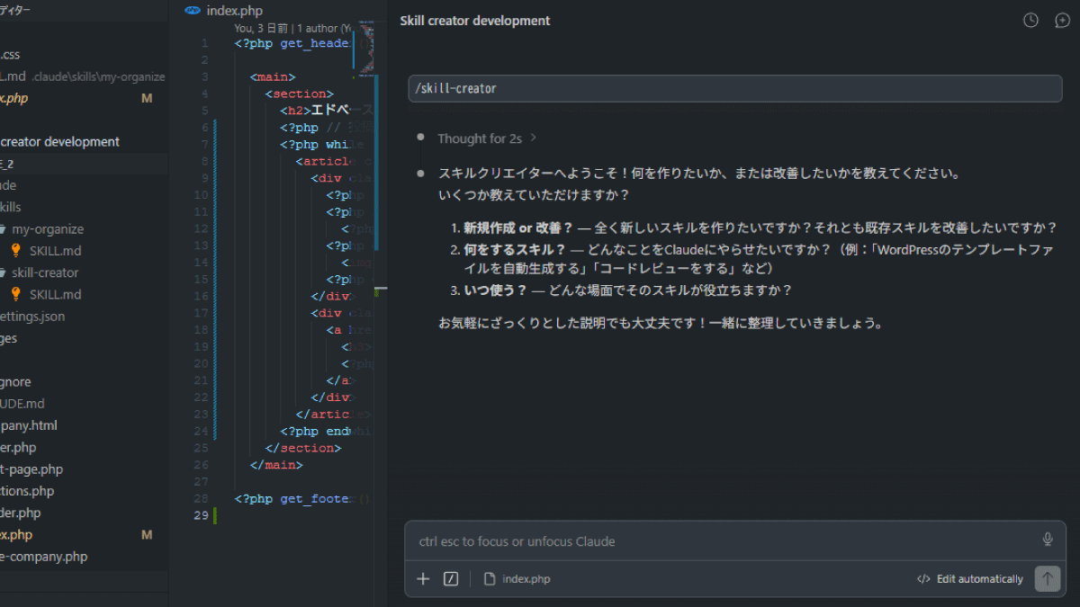
Task: Open the slash commands icon
Action: pos(451,579)
